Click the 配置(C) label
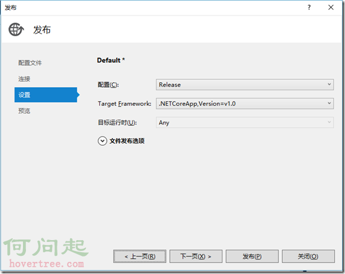This screenshot has height=274, width=345. pyautogui.click(x=108, y=85)
